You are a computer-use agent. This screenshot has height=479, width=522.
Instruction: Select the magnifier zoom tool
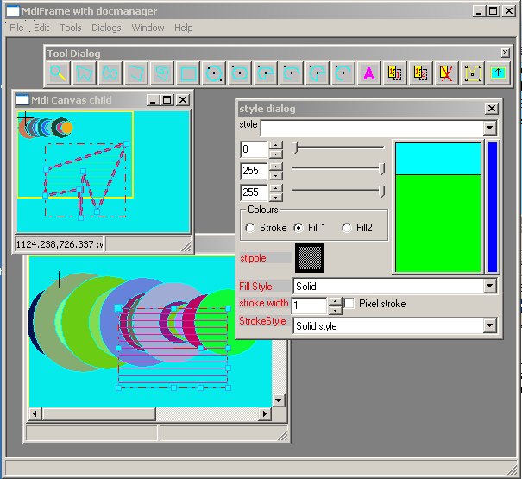click(x=58, y=73)
